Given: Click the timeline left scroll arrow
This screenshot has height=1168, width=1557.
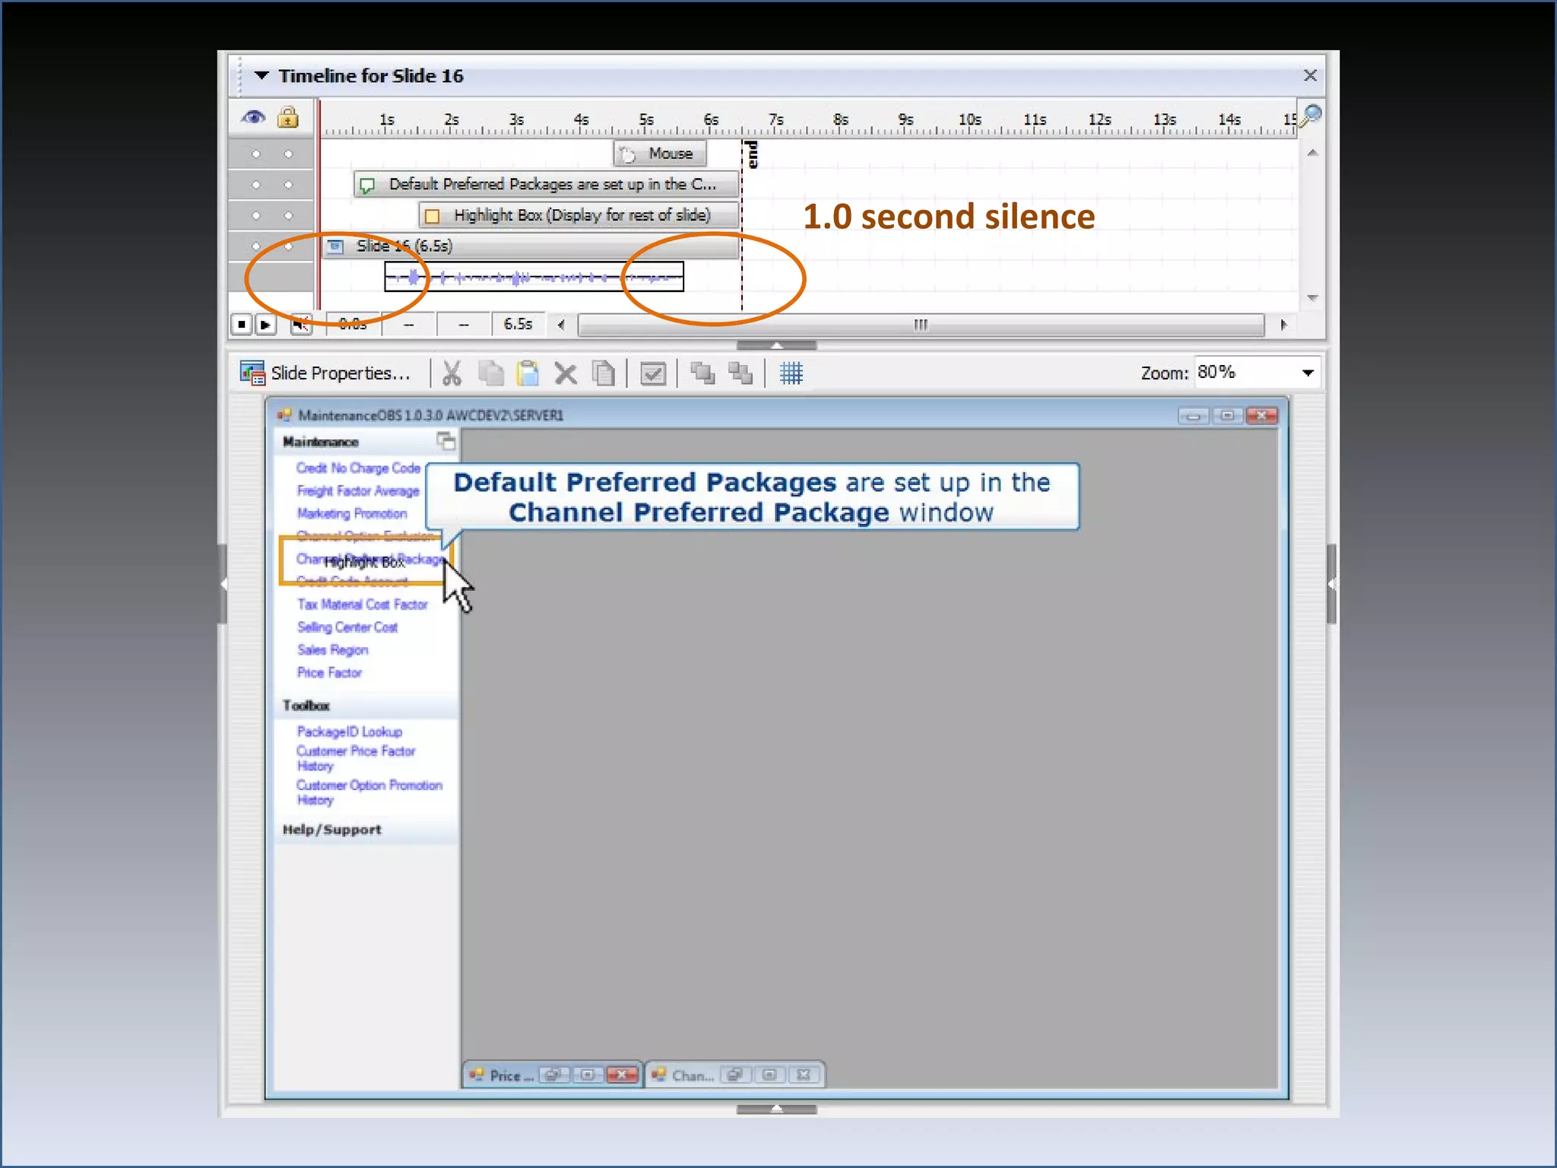Looking at the screenshot, I should tap(561, 325).
